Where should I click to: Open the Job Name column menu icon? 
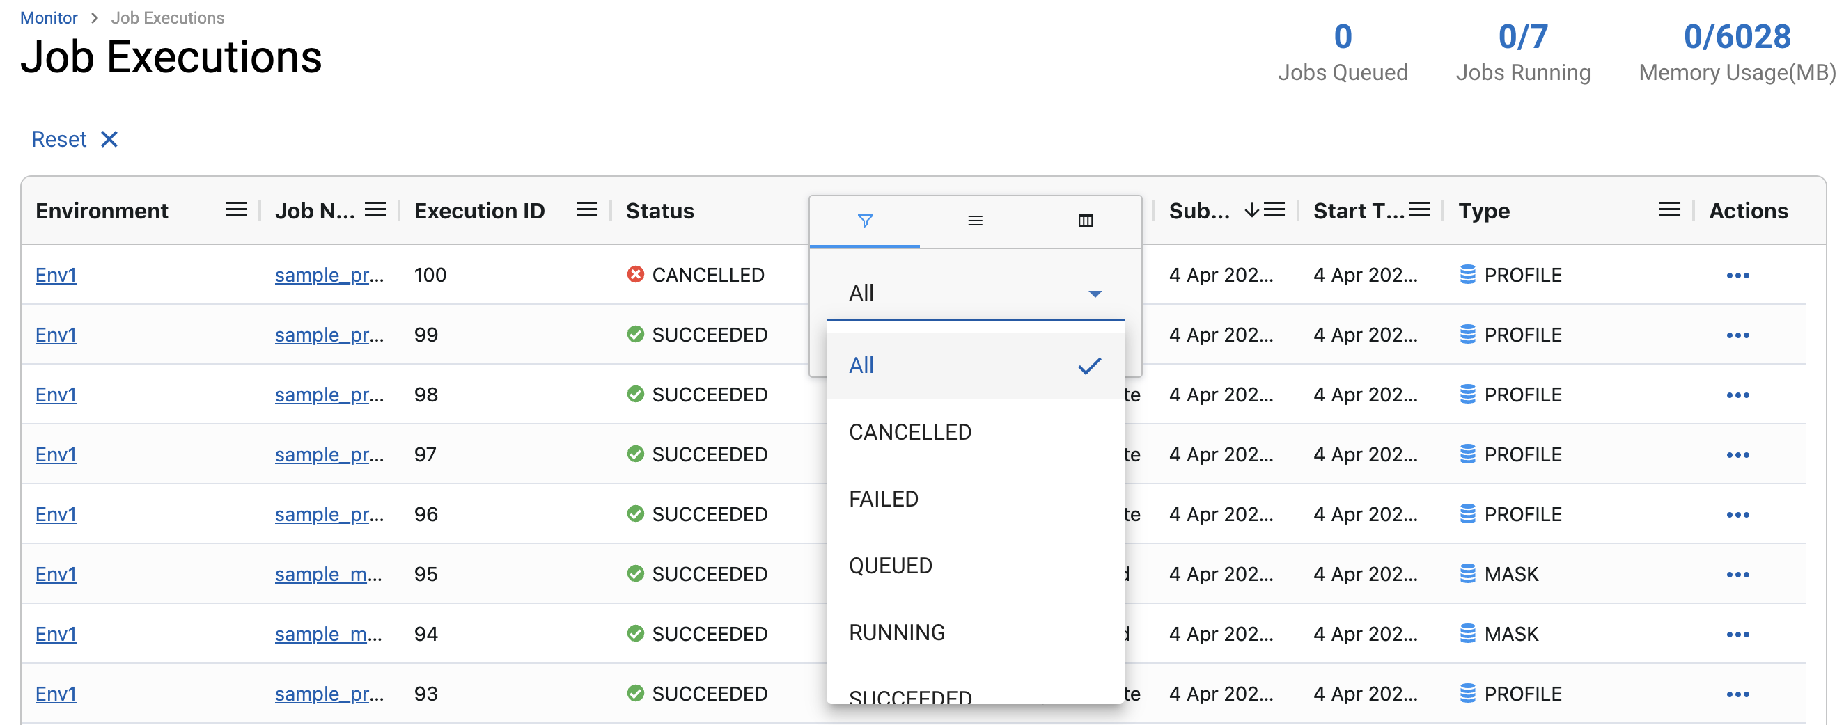point(375,210)
